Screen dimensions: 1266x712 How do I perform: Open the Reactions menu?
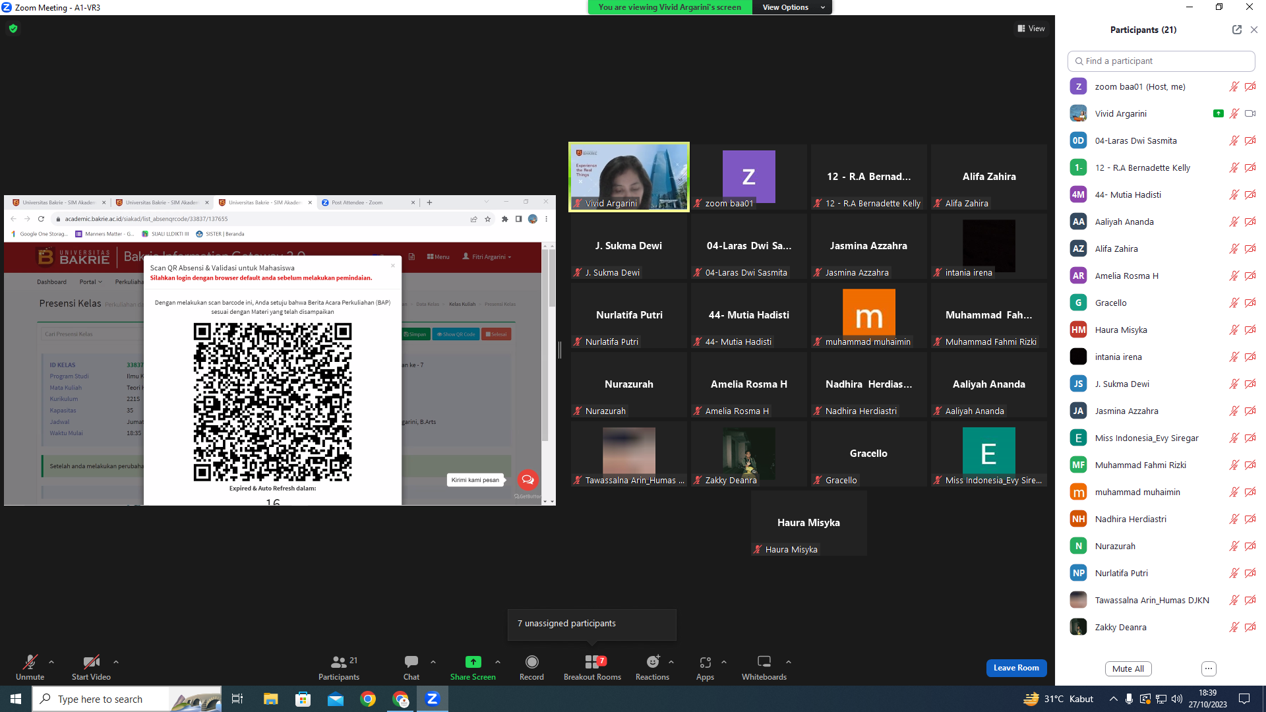(x=652, y=667)
